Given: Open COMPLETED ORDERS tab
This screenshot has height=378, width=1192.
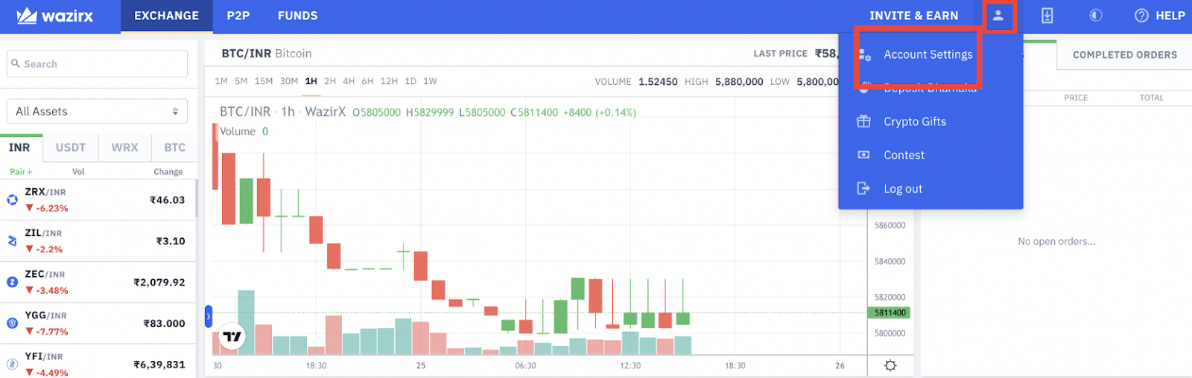Looking at the screenshot, I should (1125, 55).
